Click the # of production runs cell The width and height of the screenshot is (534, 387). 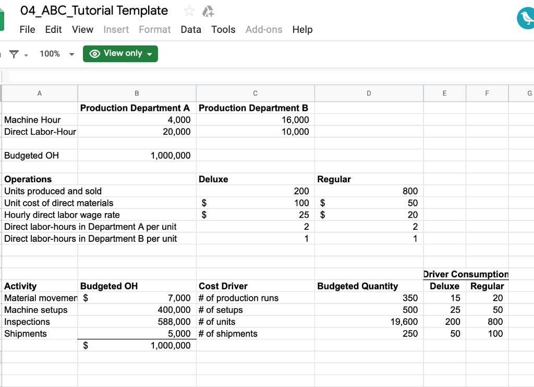pos(256,298)
